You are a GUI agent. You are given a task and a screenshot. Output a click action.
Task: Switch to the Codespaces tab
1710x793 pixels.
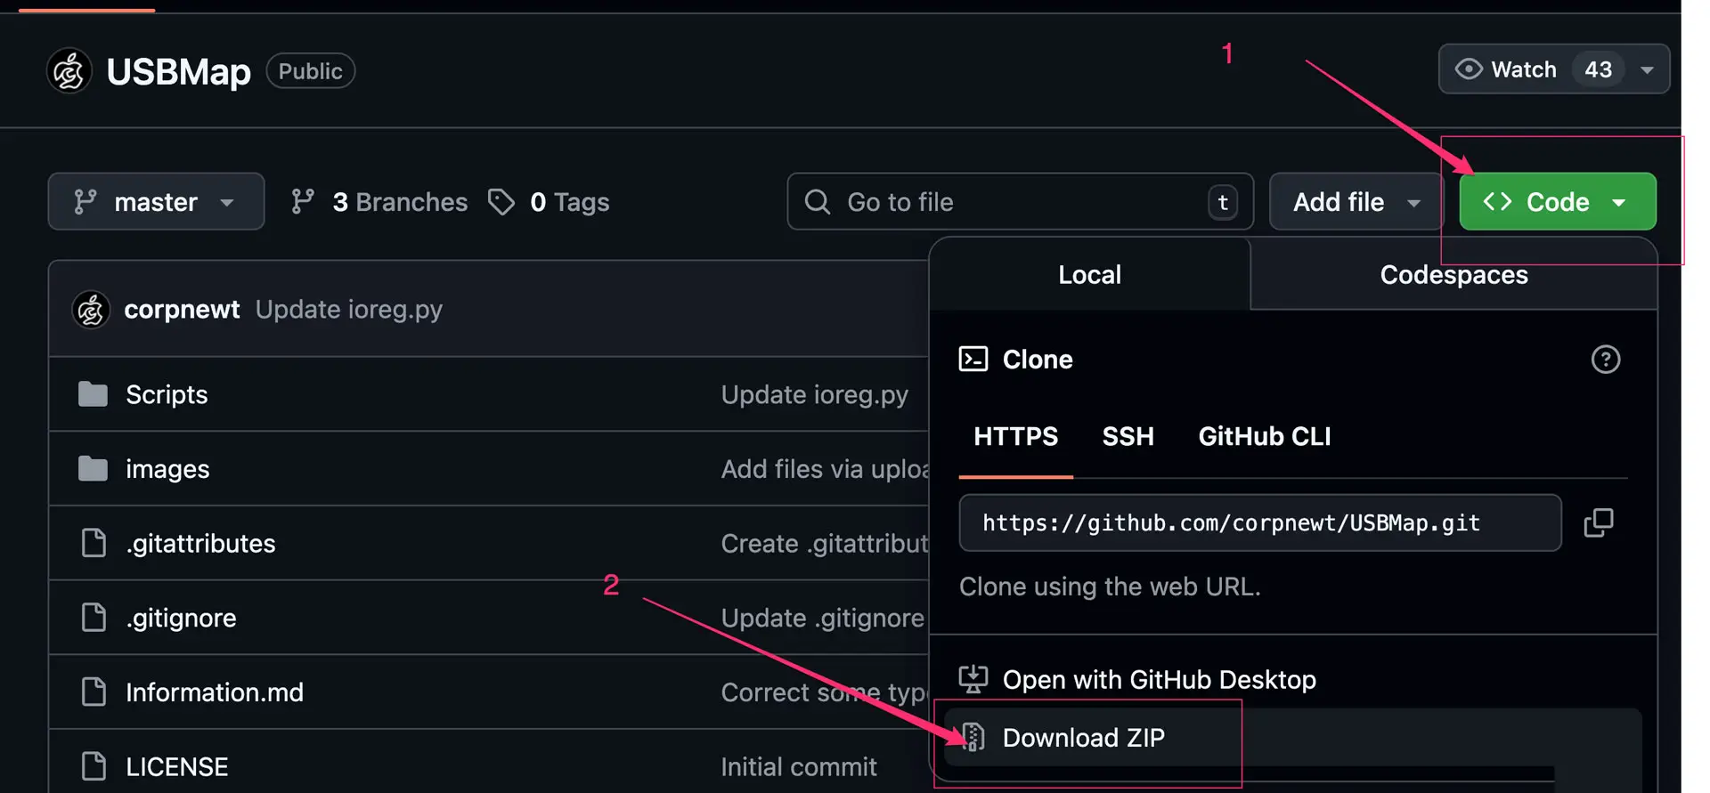pyautogui.click(x=1453, y=275)
